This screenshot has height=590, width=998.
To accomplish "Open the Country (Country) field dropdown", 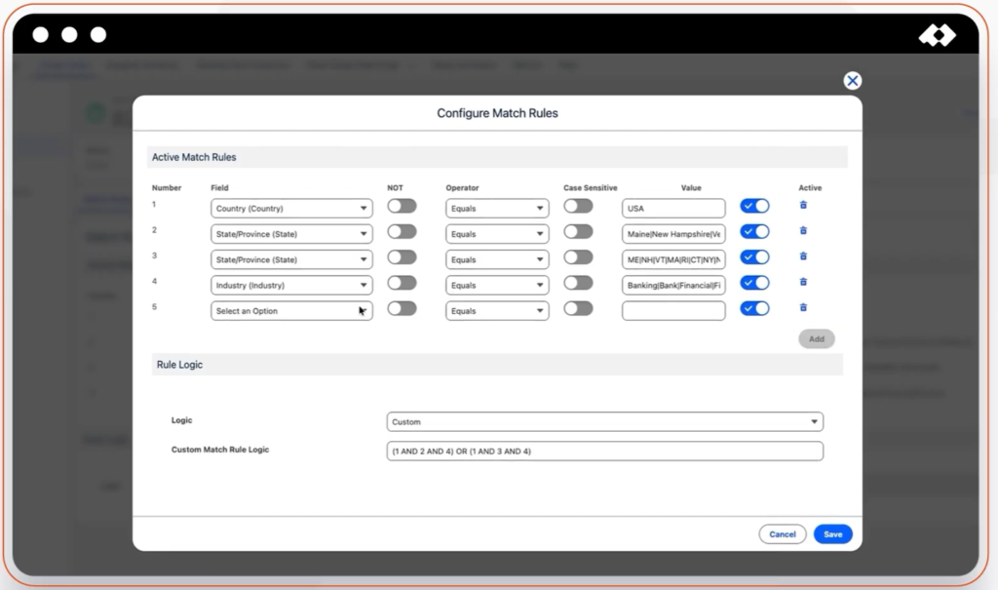I will coord(291,209).
